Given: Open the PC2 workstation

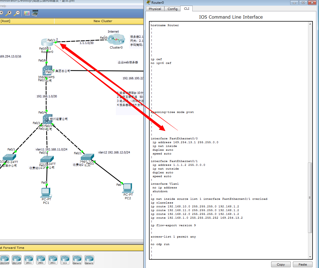Looking at the screenshot, I should point(128,188).
